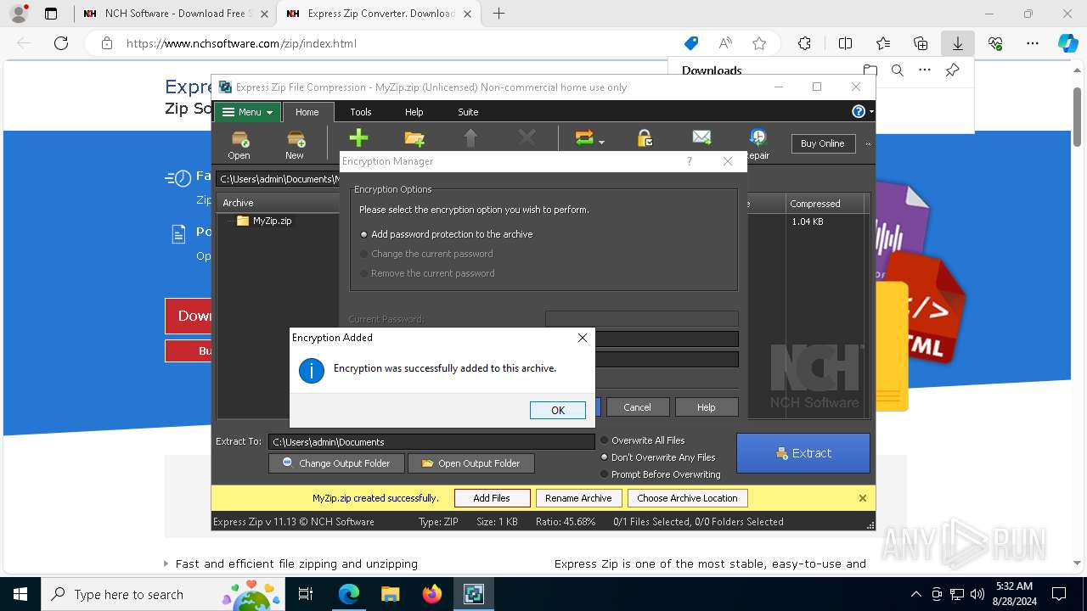
Task: Refresh the browser page
Action: coord(61,43)
